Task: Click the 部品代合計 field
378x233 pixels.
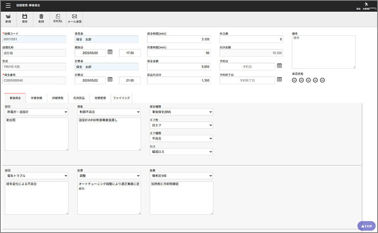Action: pos(179,80)
